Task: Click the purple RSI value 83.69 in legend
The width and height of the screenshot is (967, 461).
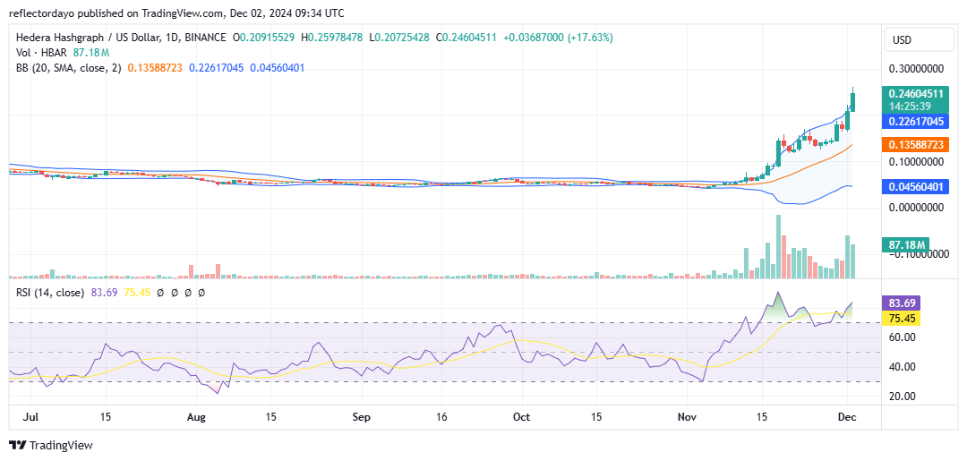Action: point(104,293)
